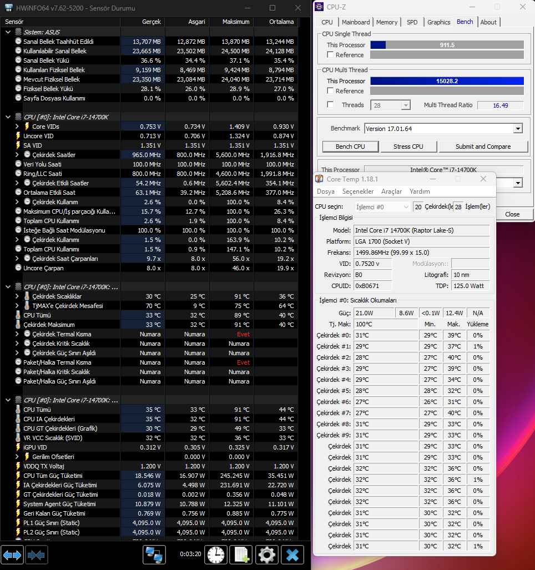Screen dimensions: 535x570
Task: Click the Multi Thread Ratio field 16.49
Action: point(501,105)
